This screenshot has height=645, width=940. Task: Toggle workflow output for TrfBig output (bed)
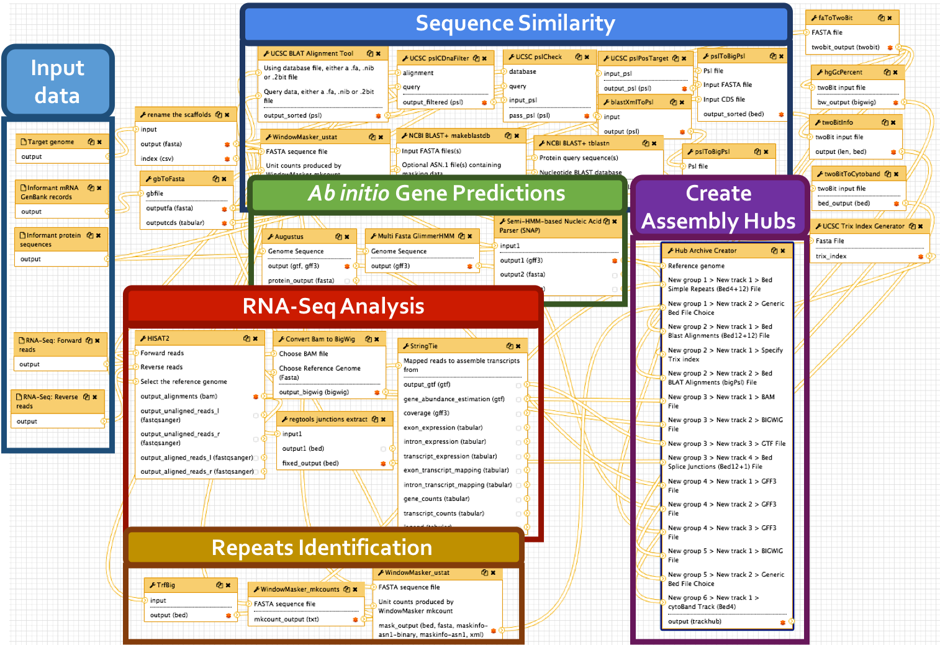228,615
